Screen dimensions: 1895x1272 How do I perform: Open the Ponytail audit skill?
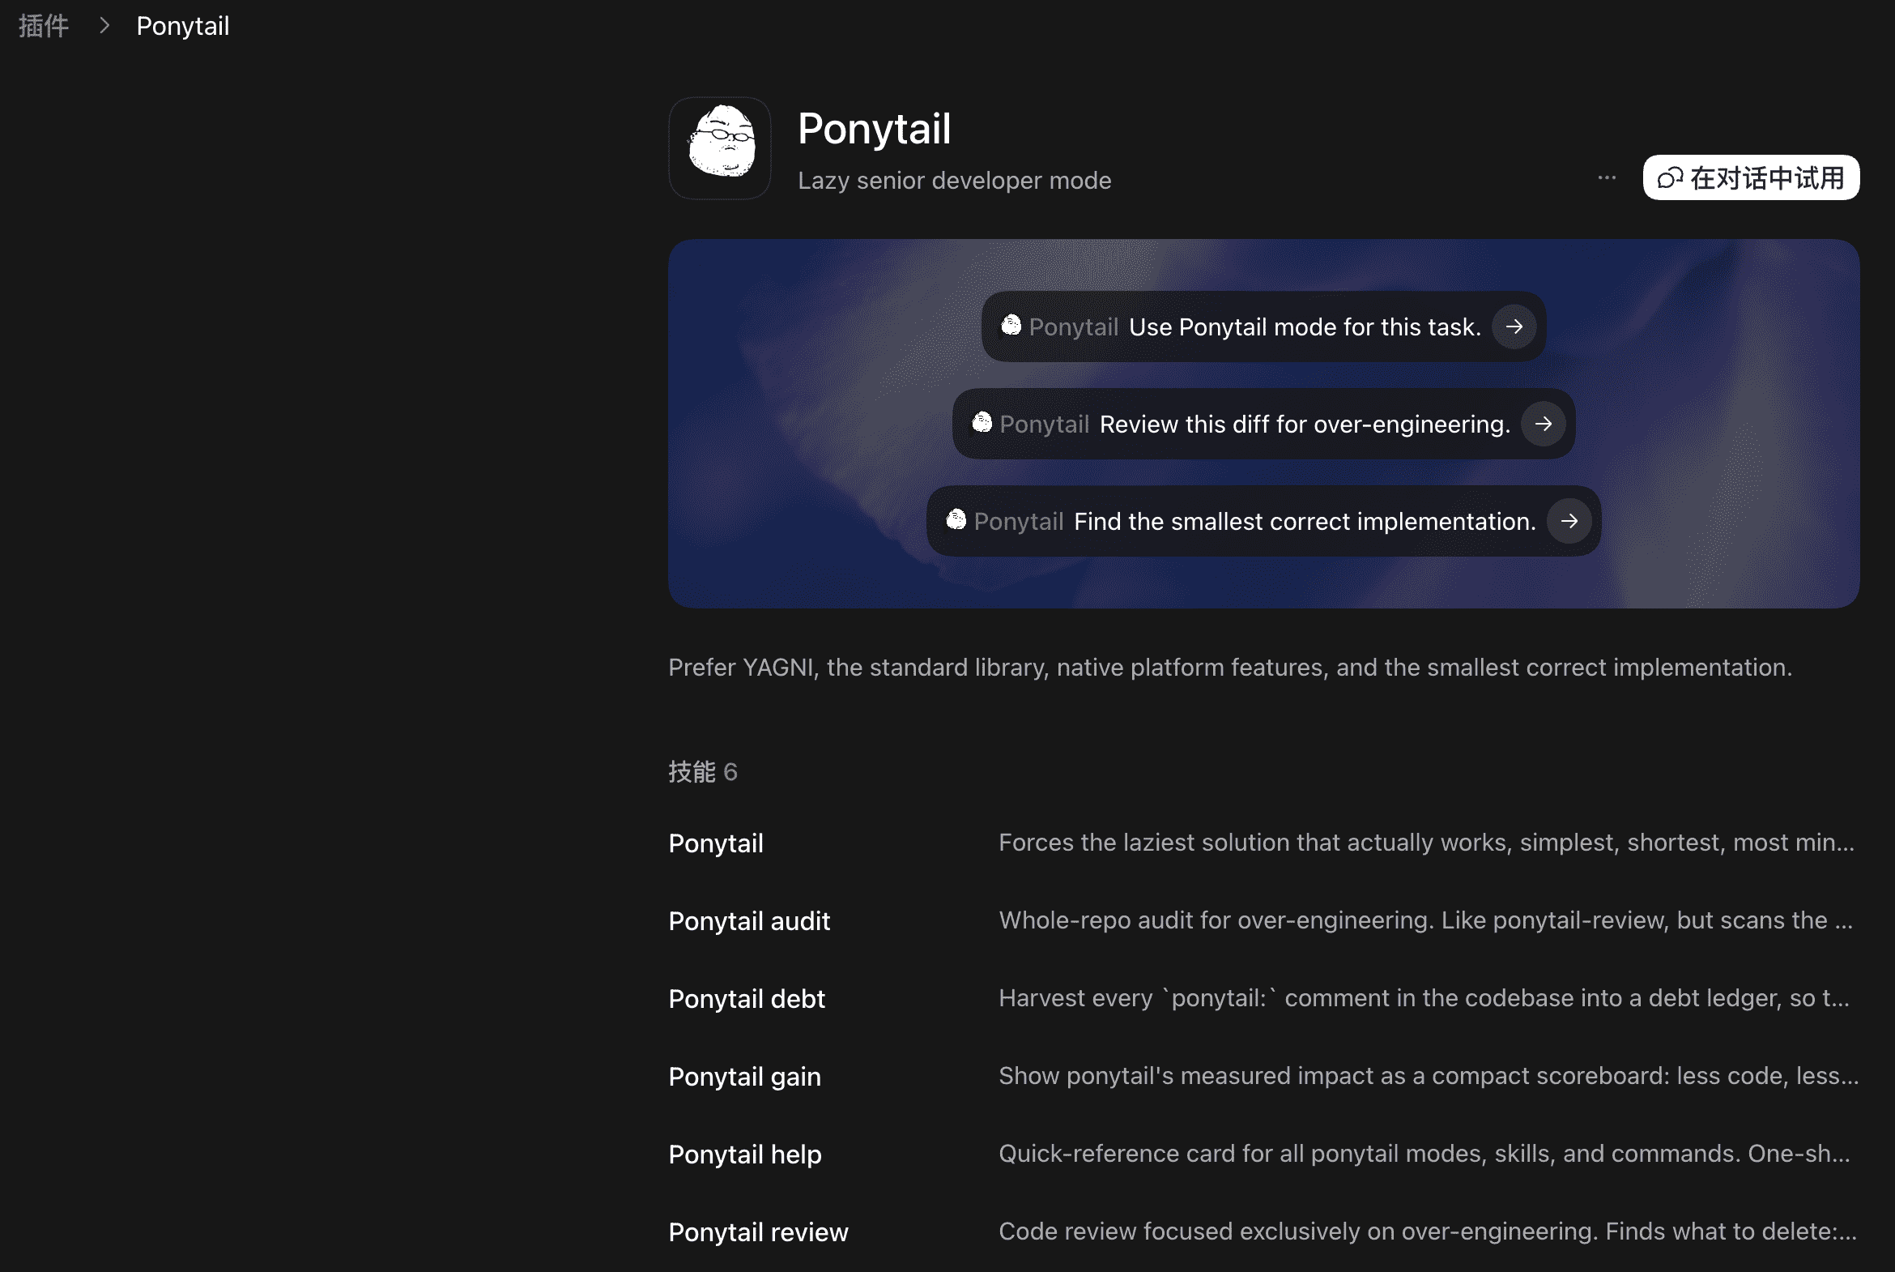click(1263, 921)
